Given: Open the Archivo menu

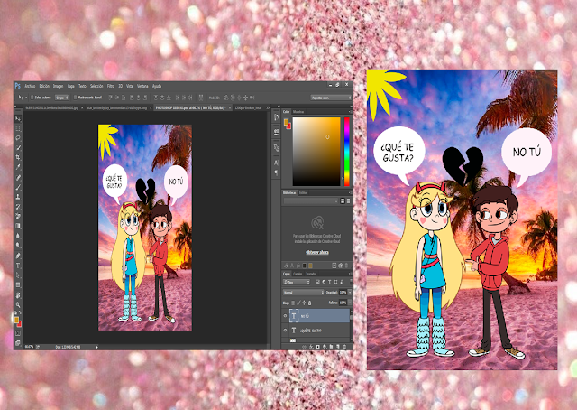Looking at the screenshot, I should [x=30, y=87].
